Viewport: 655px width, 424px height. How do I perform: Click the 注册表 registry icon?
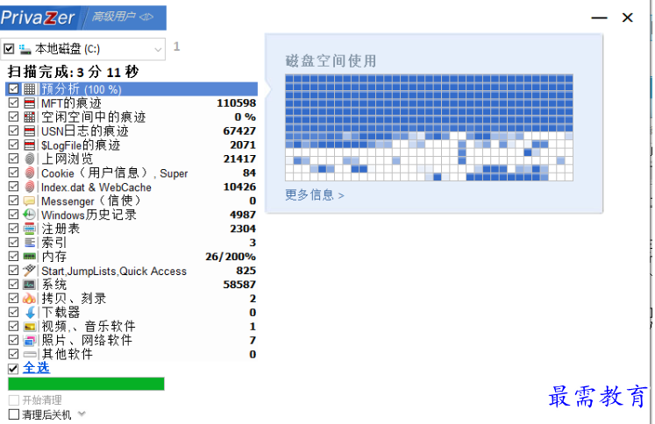[x=29, y=229]
